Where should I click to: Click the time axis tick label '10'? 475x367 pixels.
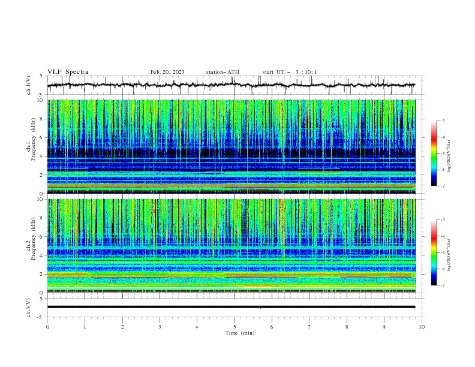422,327
